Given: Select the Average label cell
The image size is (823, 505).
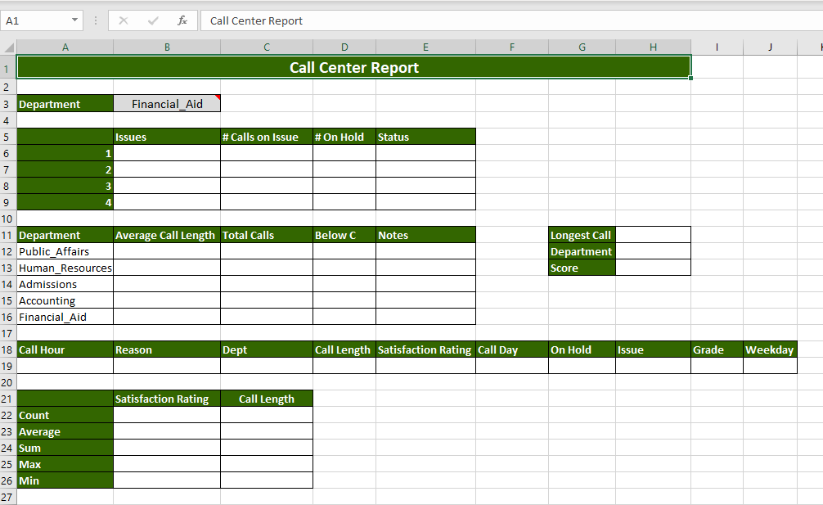Looking at the screenshot, I should 65,431.
